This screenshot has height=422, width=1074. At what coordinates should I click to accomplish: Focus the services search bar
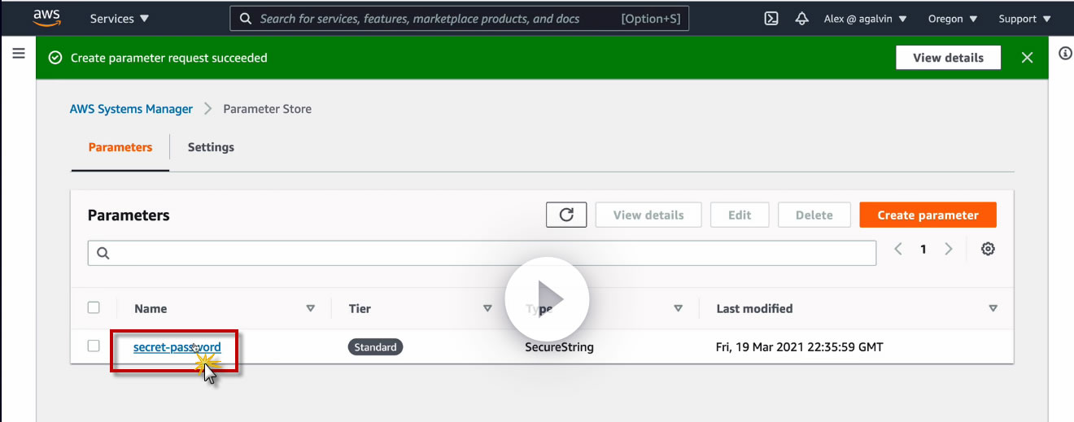pyautogui.click(x=460, y=18)
